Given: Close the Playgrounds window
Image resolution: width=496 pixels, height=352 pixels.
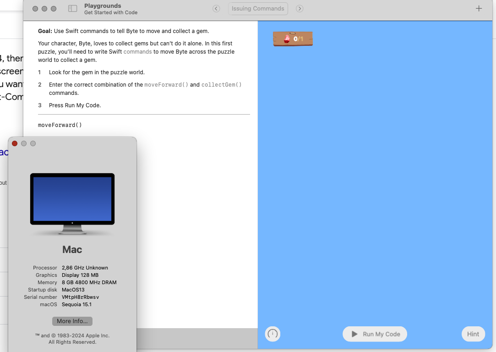Looking at the screenshot, I should pos(35,9).
